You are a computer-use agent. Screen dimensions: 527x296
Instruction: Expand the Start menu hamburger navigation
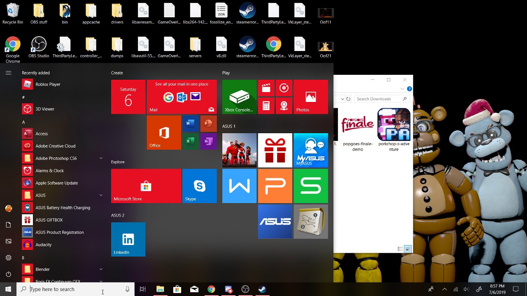pyautogui.click(x=8, y=73)
